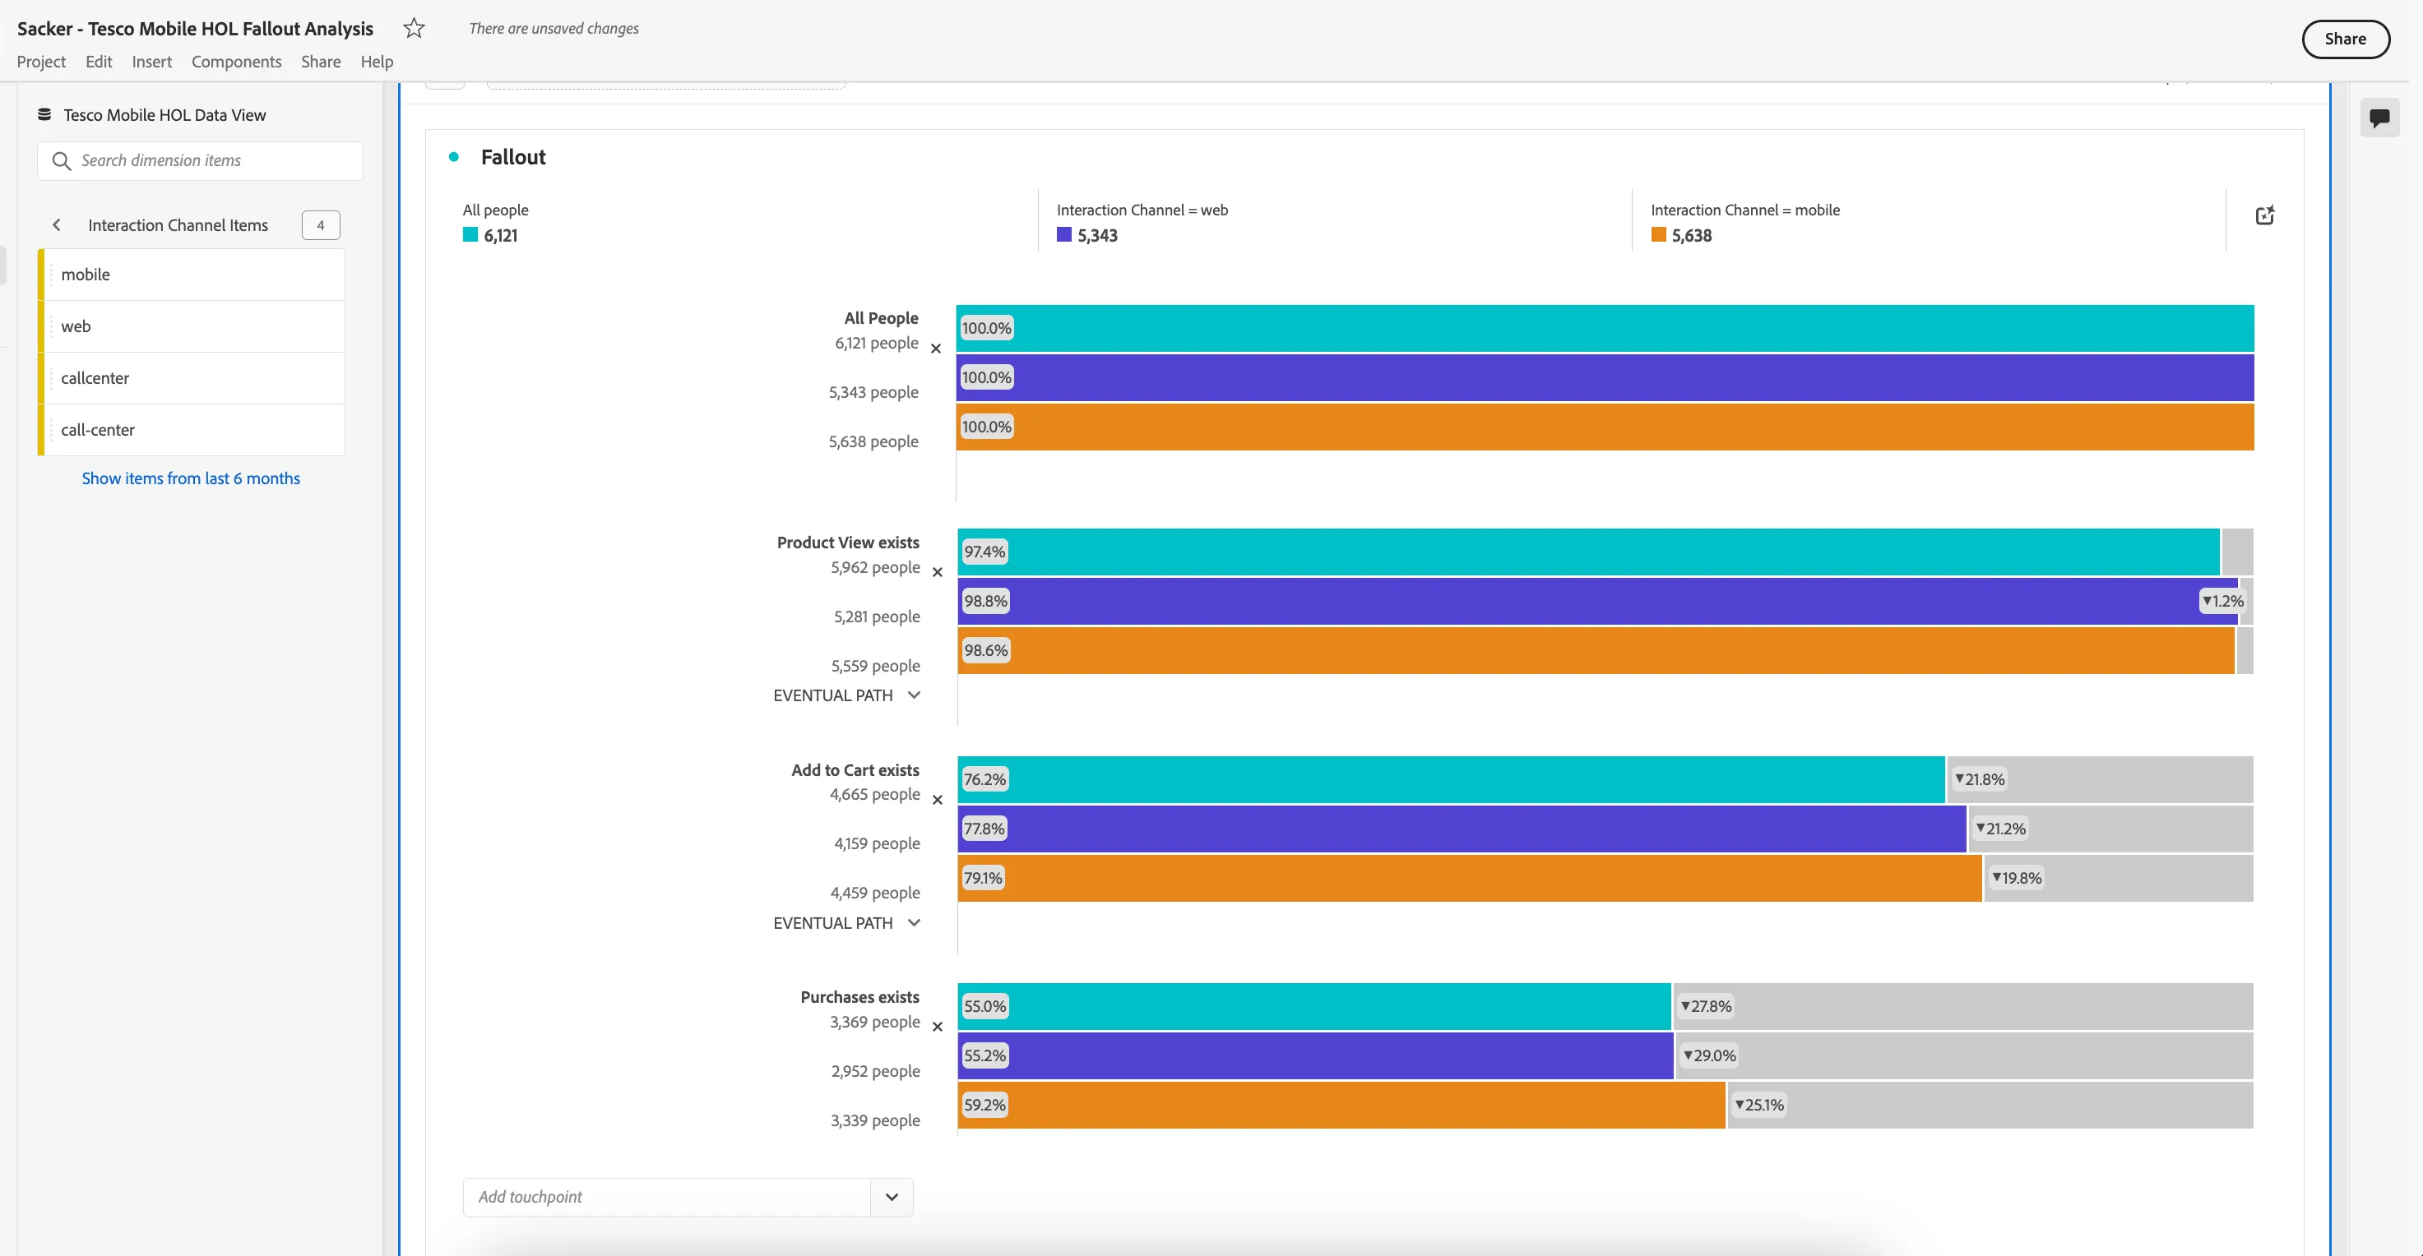Click the search magnifier icon
2423x1256 pixels.
click(61, 161)
